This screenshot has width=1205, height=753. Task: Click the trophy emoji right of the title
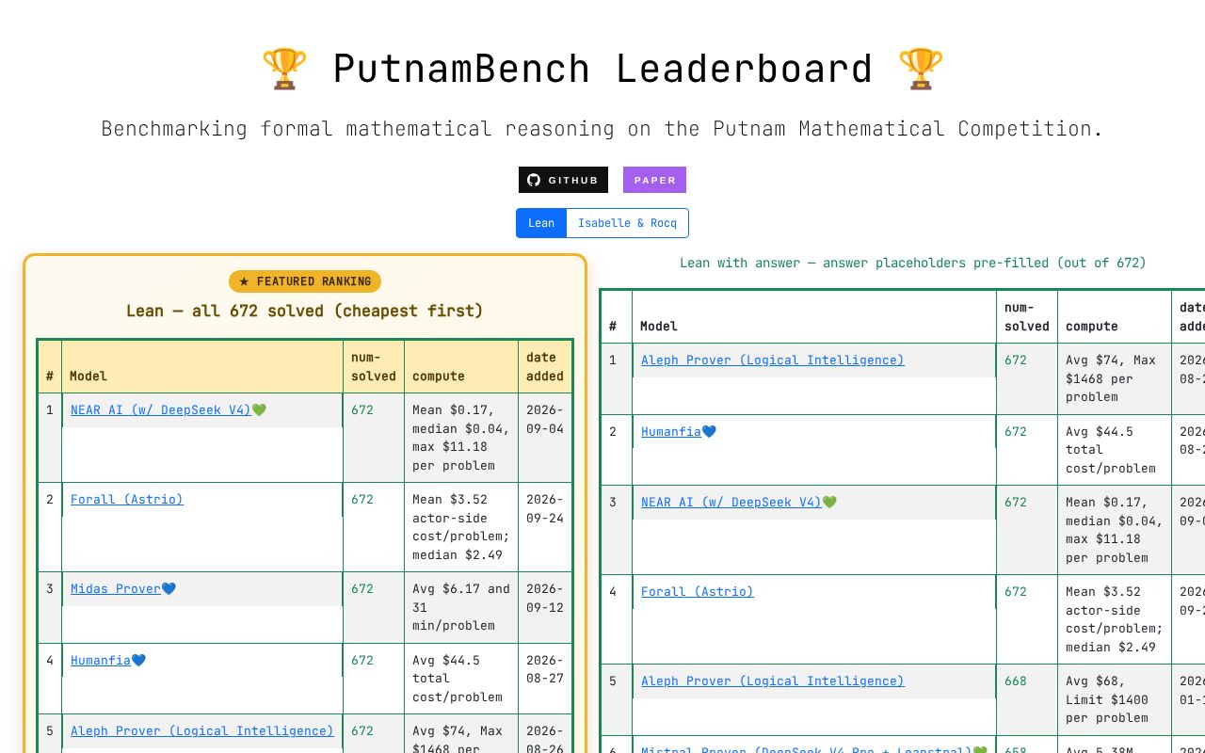click(921, 69)
